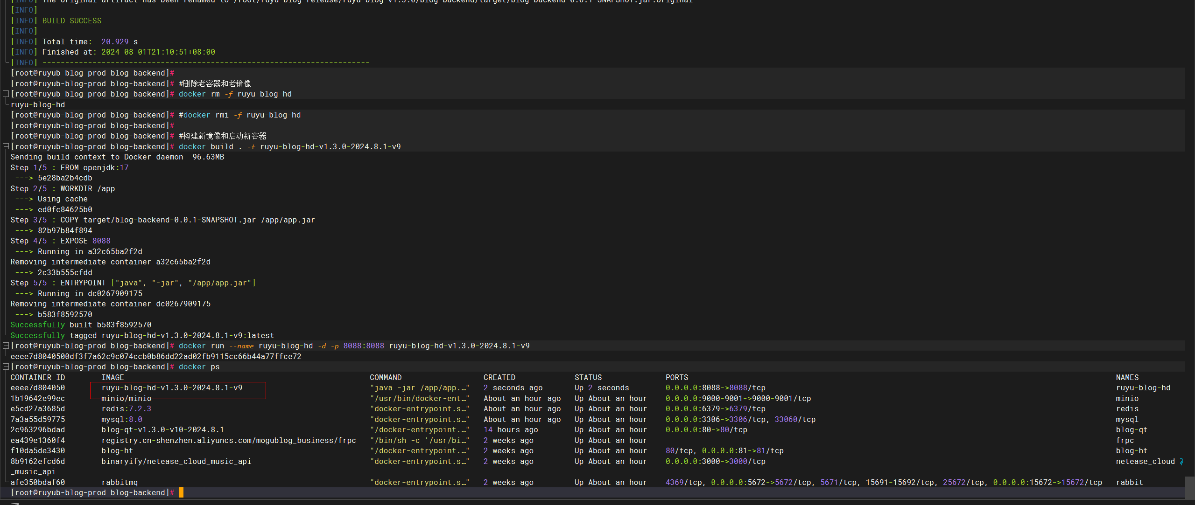Click the total time value '20.929'
This screenshot has height=505, width=1195.
click(x=115, y=42)
